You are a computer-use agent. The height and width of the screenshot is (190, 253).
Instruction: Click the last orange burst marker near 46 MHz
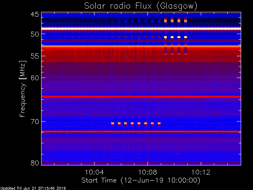[x=185, y=21]
